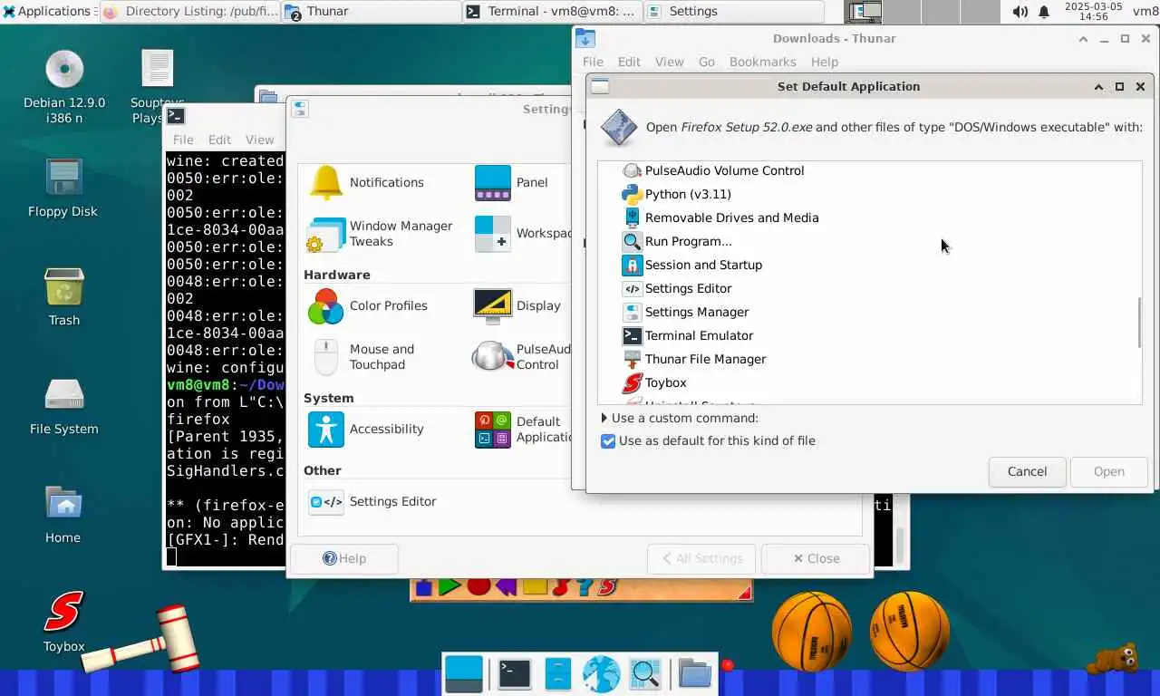Open the Edit menu in Downloads Thunar window

coord(629,62)
